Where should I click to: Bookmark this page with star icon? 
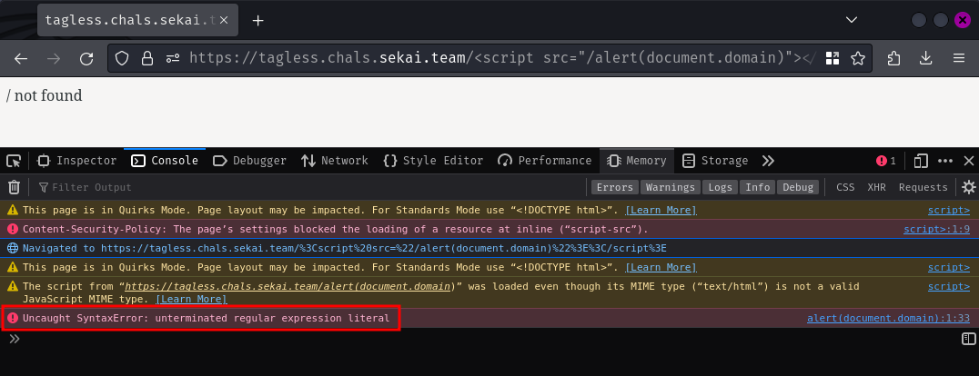coord(858,59)
